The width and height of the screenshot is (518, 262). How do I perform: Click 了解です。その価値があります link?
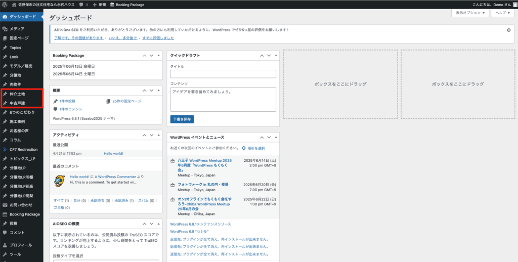79,38
